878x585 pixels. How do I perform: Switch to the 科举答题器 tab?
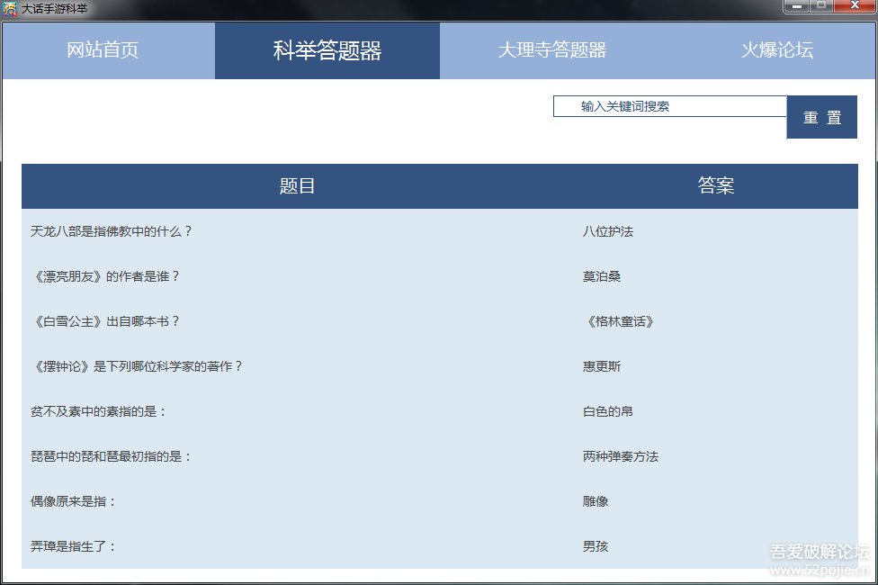[327, 50]
